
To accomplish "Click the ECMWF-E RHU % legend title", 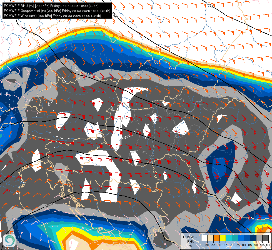I will pyautogui.click(x=191, y=241).
